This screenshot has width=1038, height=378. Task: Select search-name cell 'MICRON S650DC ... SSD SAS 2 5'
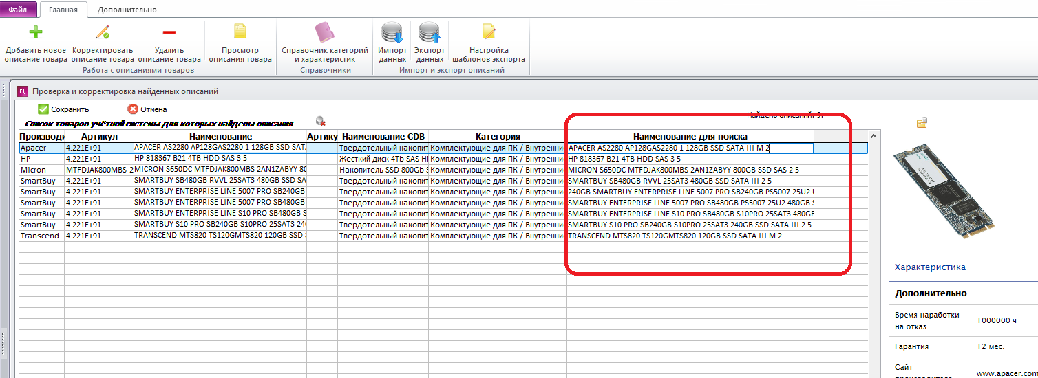(x=690, y=170)
